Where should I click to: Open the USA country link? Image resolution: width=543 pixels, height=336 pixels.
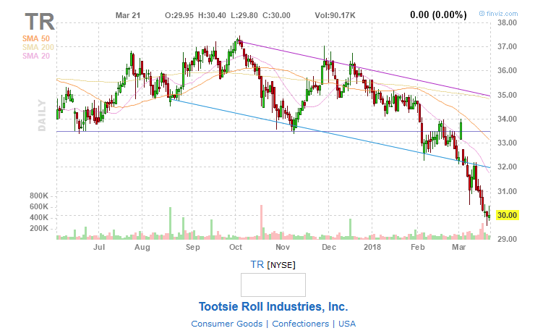(x=347, y=324)
